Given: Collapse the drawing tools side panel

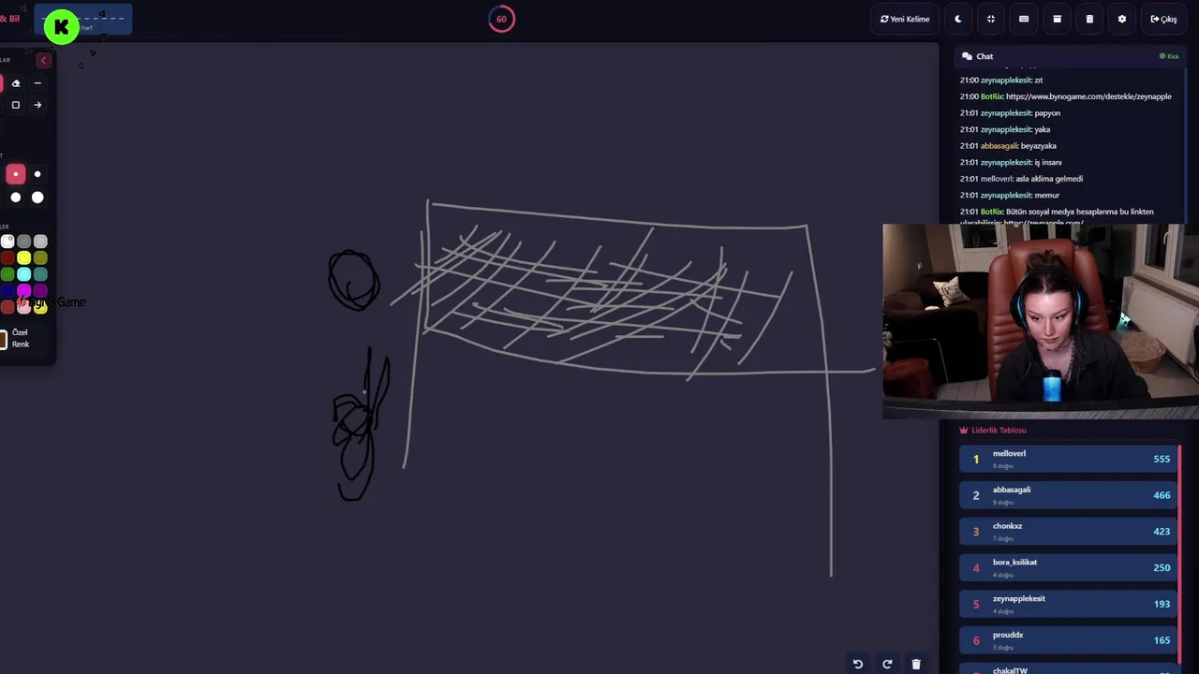Looking at the screenshot, I should [x=43, y=60].
